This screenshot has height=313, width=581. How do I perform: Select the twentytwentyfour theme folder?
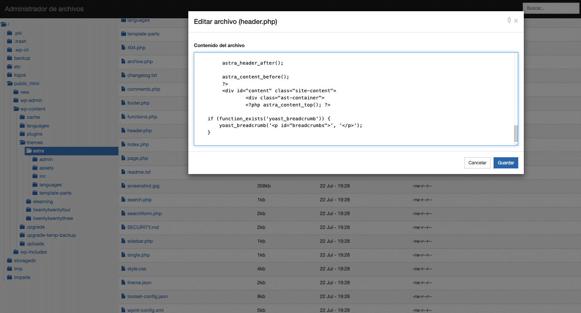tap(52, 210)
